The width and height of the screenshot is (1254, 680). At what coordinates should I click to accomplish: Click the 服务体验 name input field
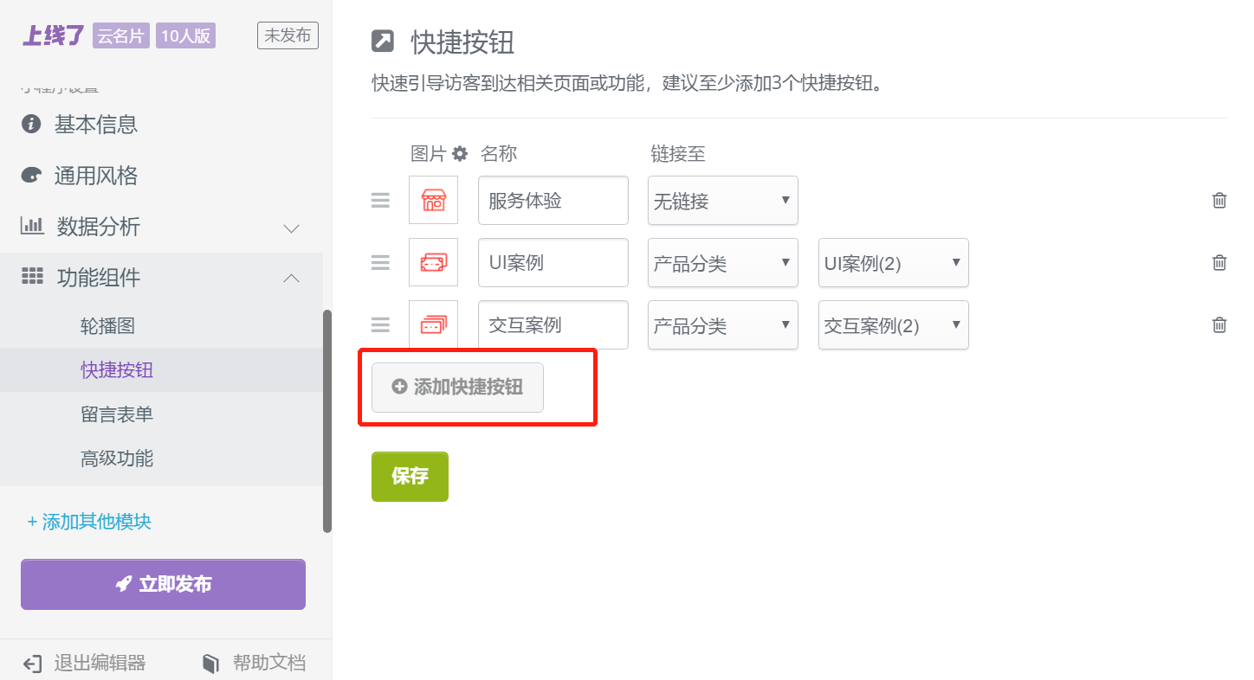(x=553, y=201)
